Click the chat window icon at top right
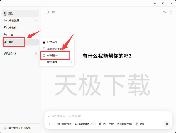 (171, 12)
